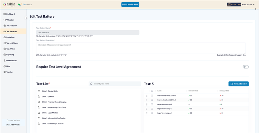
Task: Click Intermediate Word 2019 v0 test name
Action: pos(166,96)
